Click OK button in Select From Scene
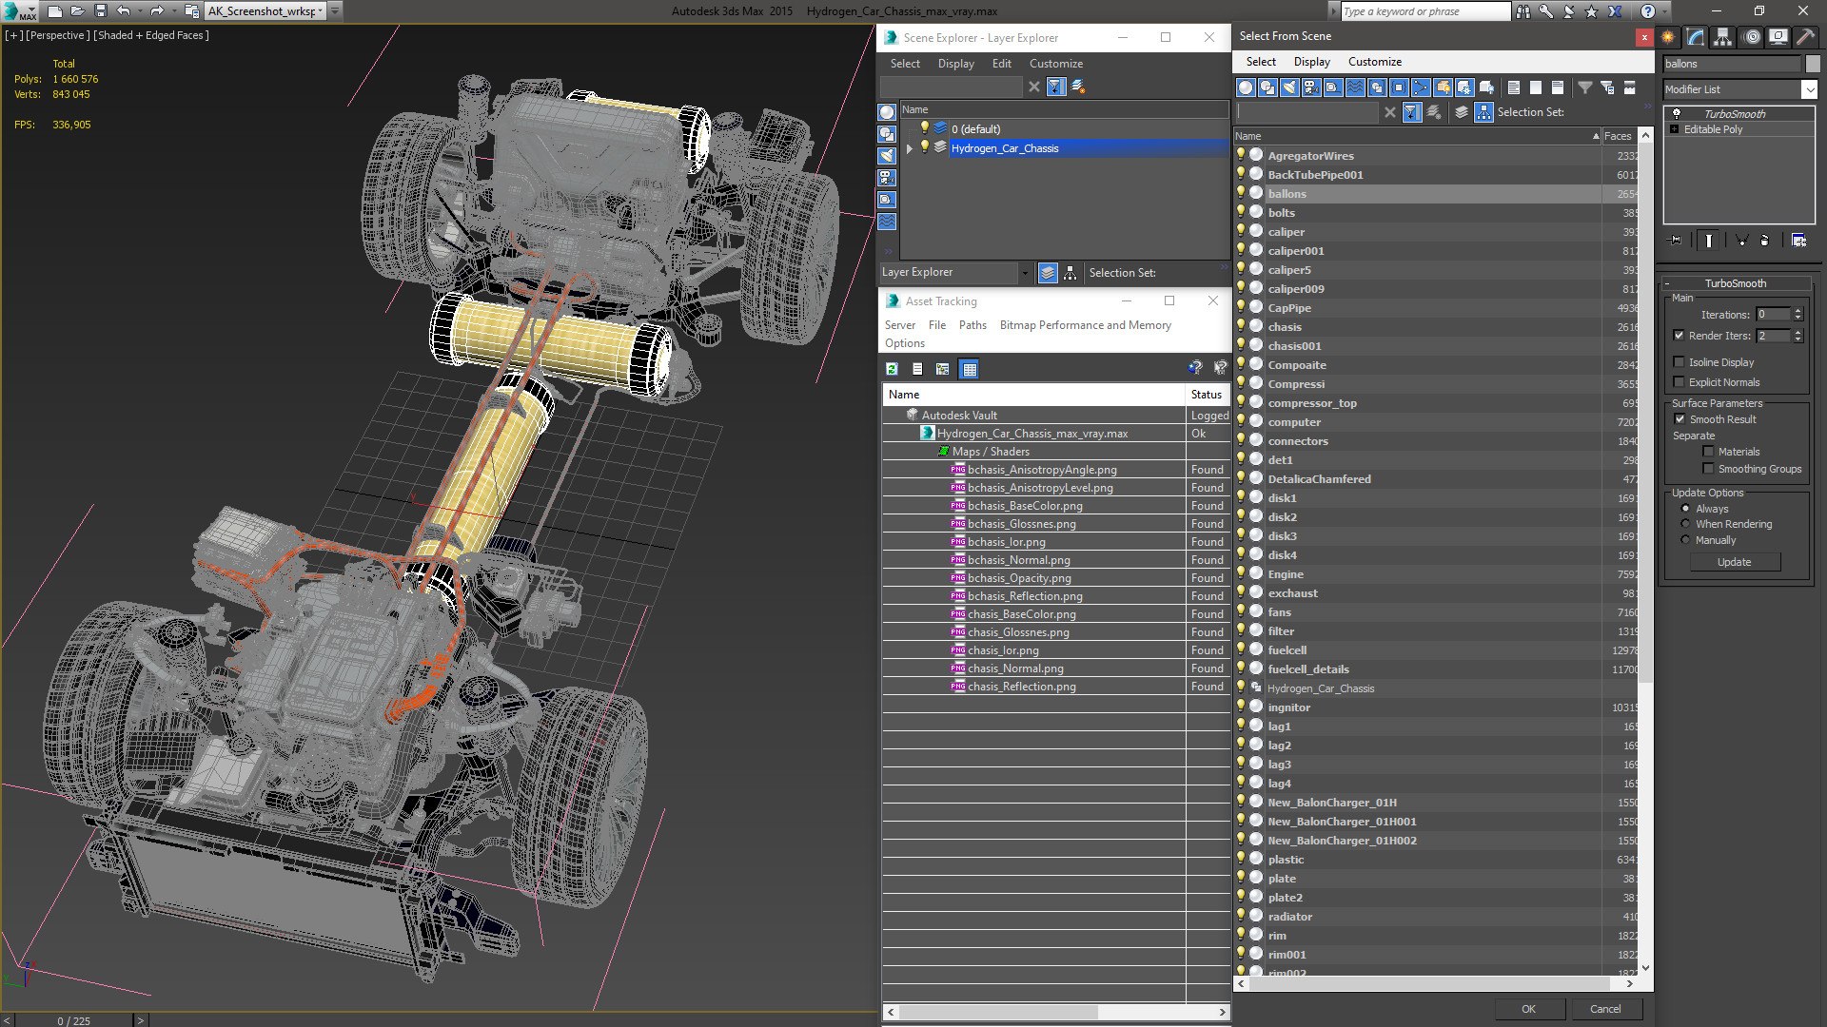 pos(1528,1009)
